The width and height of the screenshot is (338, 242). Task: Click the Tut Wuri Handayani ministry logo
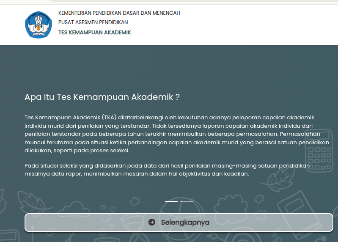coord(38,25)
